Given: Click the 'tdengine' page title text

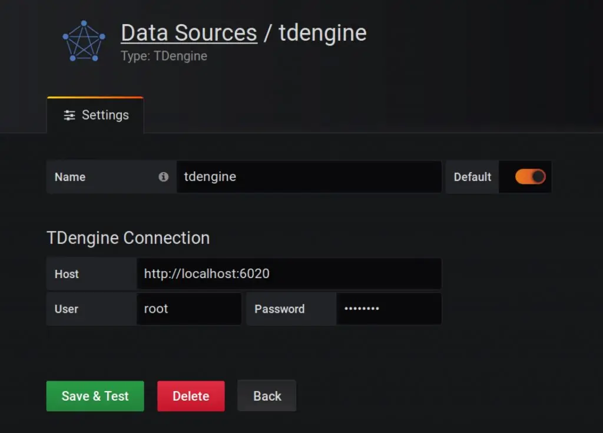Looking at the screenshot, I should [323, 33].
